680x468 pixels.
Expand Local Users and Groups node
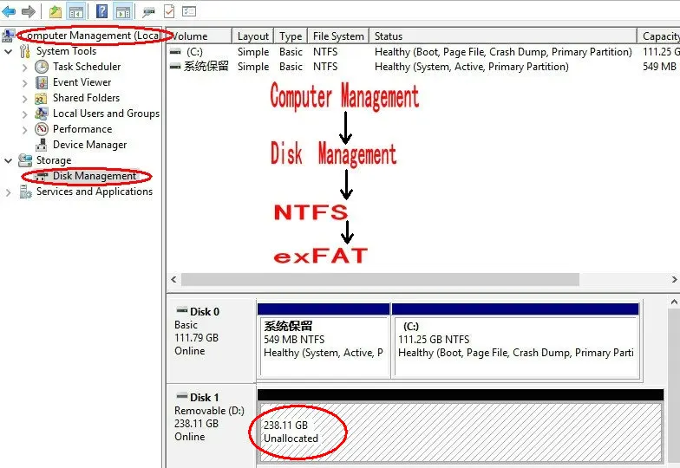point(24,114)
